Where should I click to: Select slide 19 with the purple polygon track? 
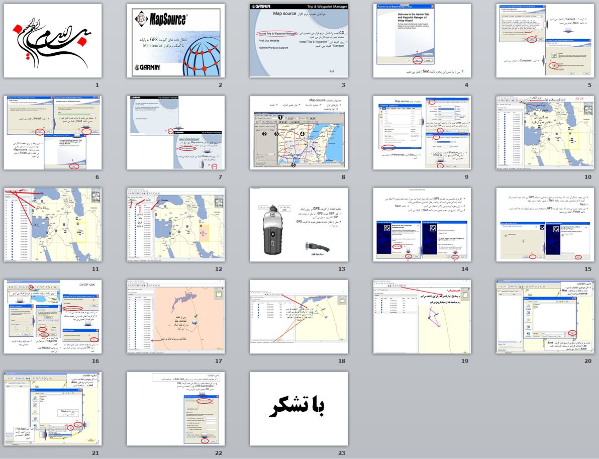point(422,316)
